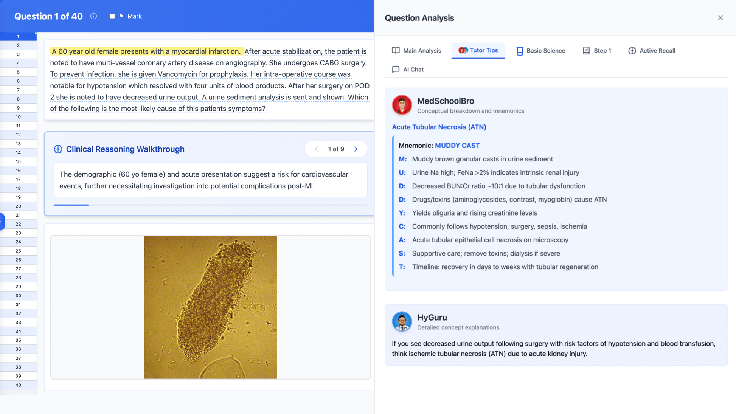Open the Acute Tubular Necrosis (ATN) link
This screenshot has height=414, width=736.
click(439, 127)
